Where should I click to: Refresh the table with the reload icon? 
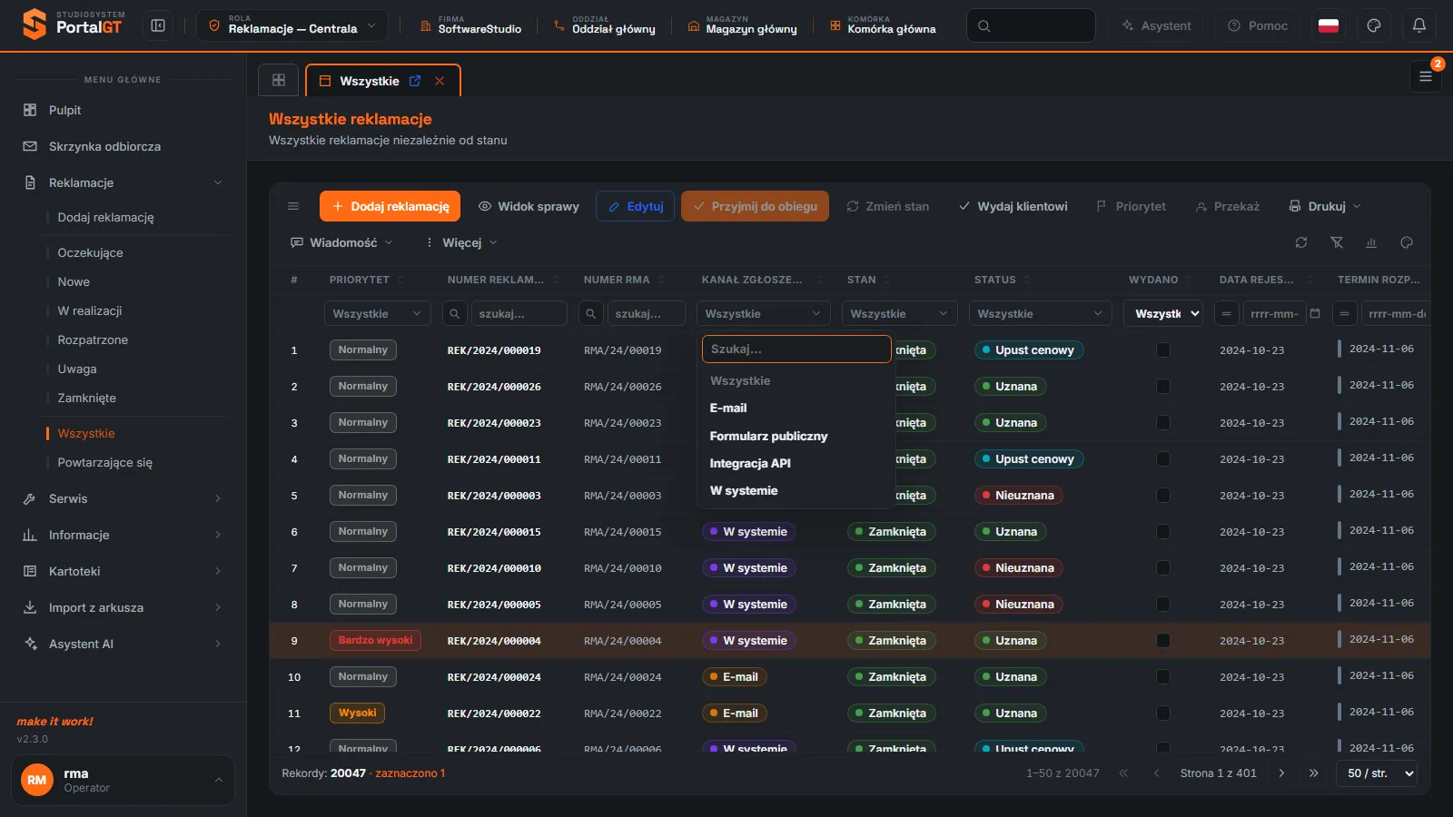[1301, 242]
